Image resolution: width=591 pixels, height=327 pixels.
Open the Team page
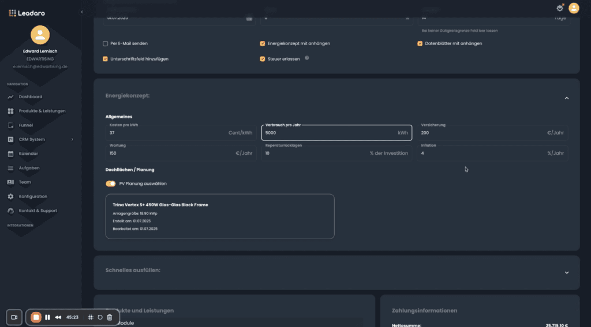tap(25, 182)
